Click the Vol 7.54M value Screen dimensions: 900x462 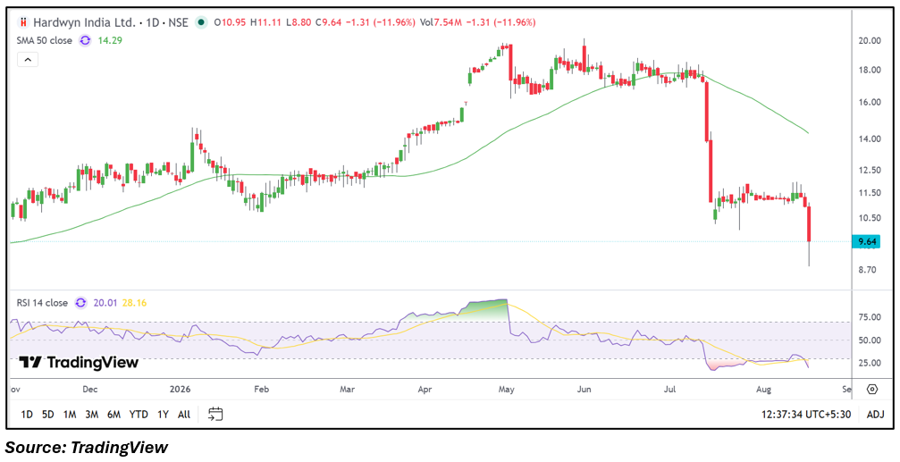(x=440, y=23)
